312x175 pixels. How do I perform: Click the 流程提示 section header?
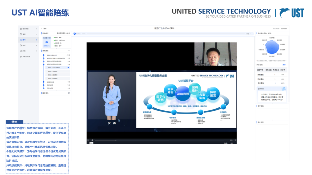click(45, 51)
